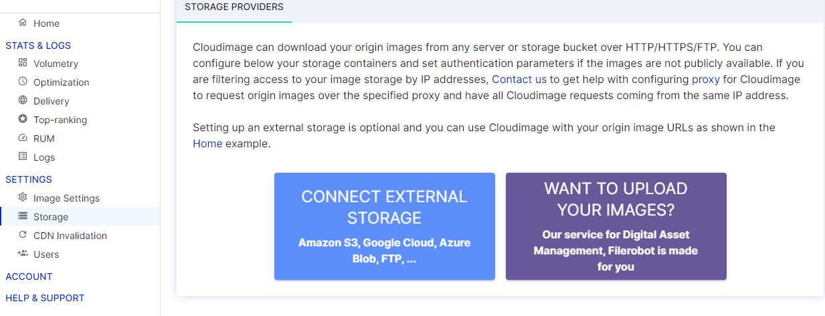Screen dimensions: 825x316
Task: Click the Storage stack icon
Action: click(x=23, y=216)
